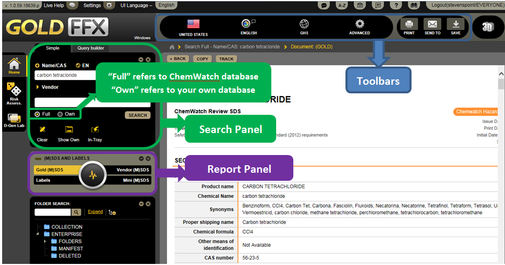Click the Expand link in Folder Search
505x265 pixels.
95,212
